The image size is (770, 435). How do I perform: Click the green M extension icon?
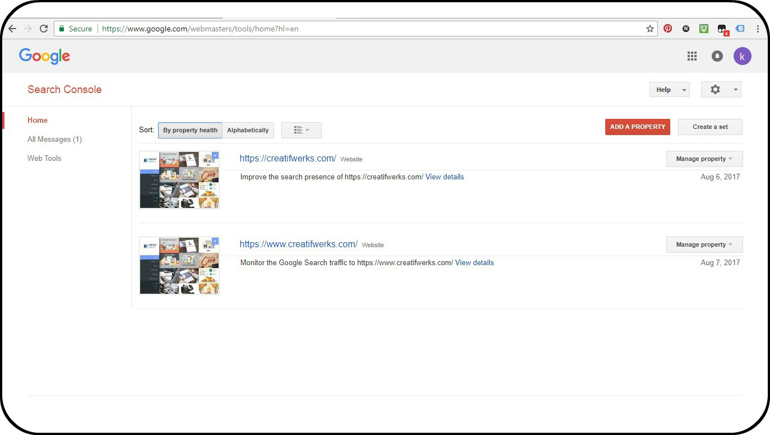pos(704,29)
